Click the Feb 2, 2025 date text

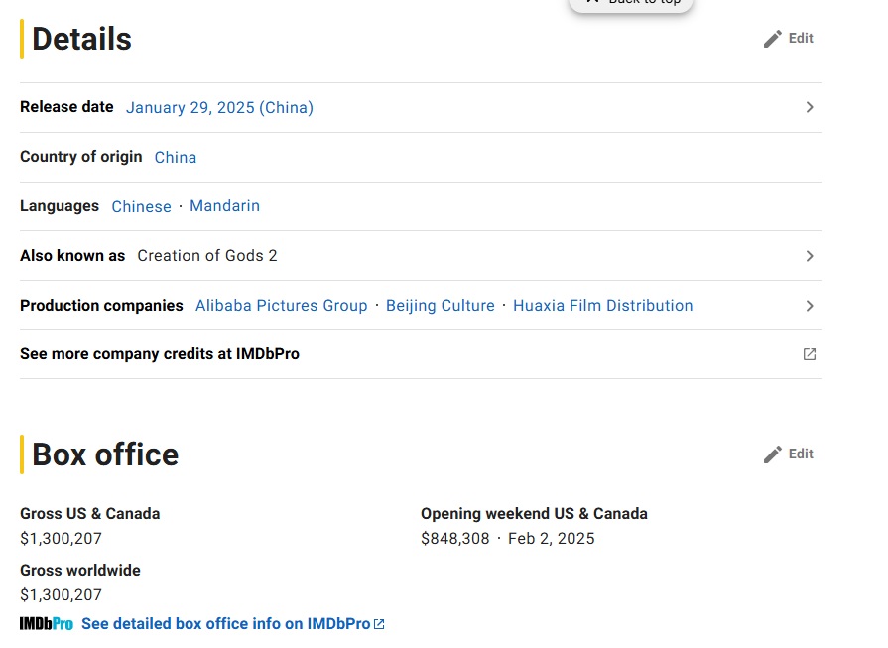coord(552,539)
